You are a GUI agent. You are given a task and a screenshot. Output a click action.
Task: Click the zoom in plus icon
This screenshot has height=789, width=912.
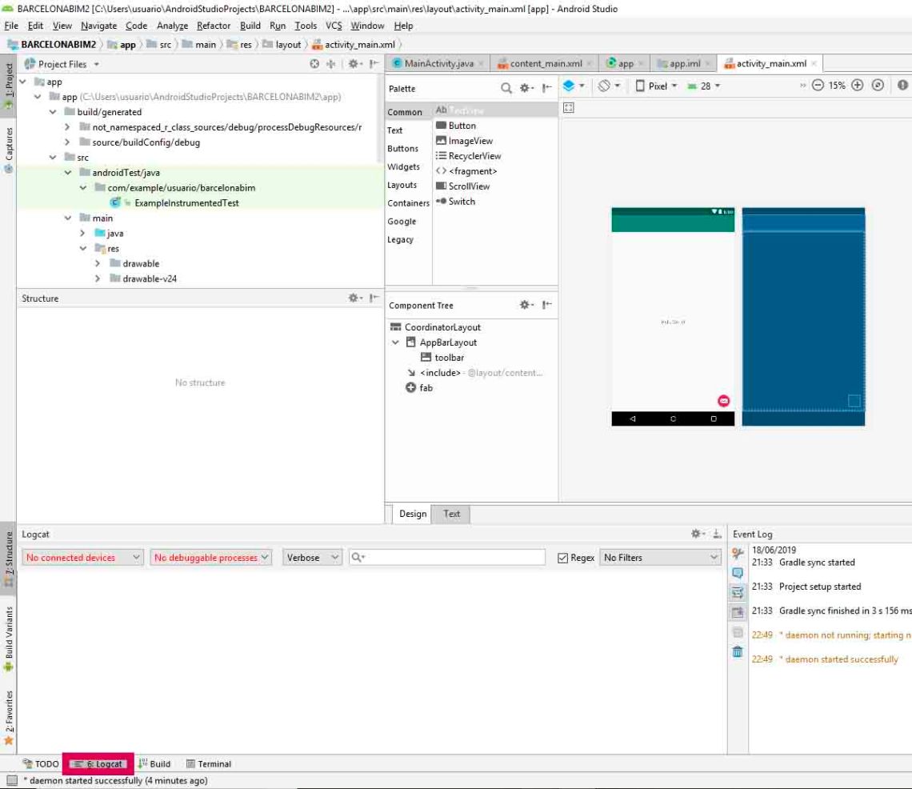(857, 86)
